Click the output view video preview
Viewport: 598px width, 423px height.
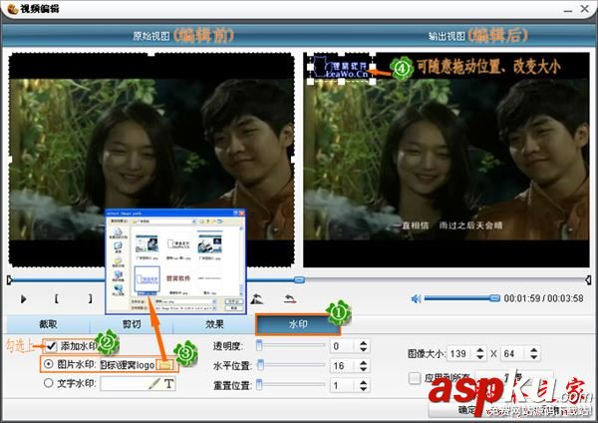447,160
